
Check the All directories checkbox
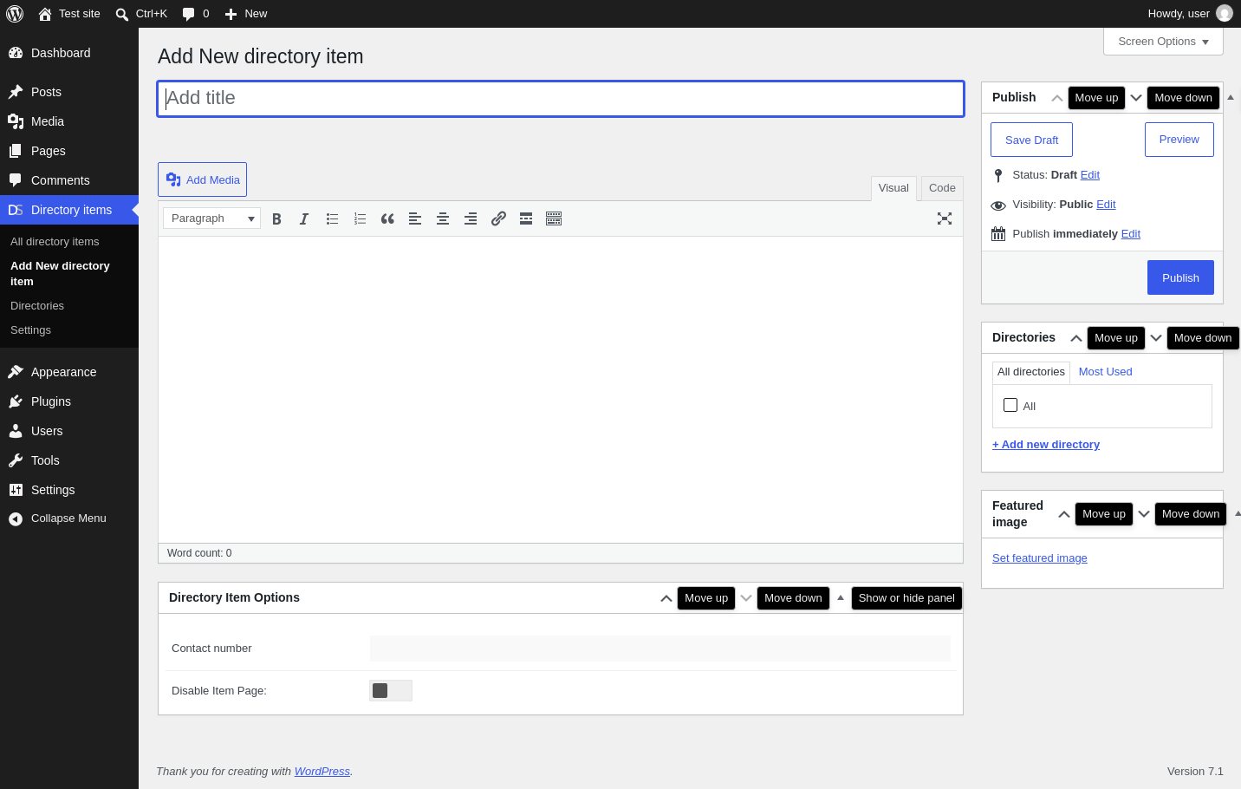pyautogui.click(x=1010, y=405)
